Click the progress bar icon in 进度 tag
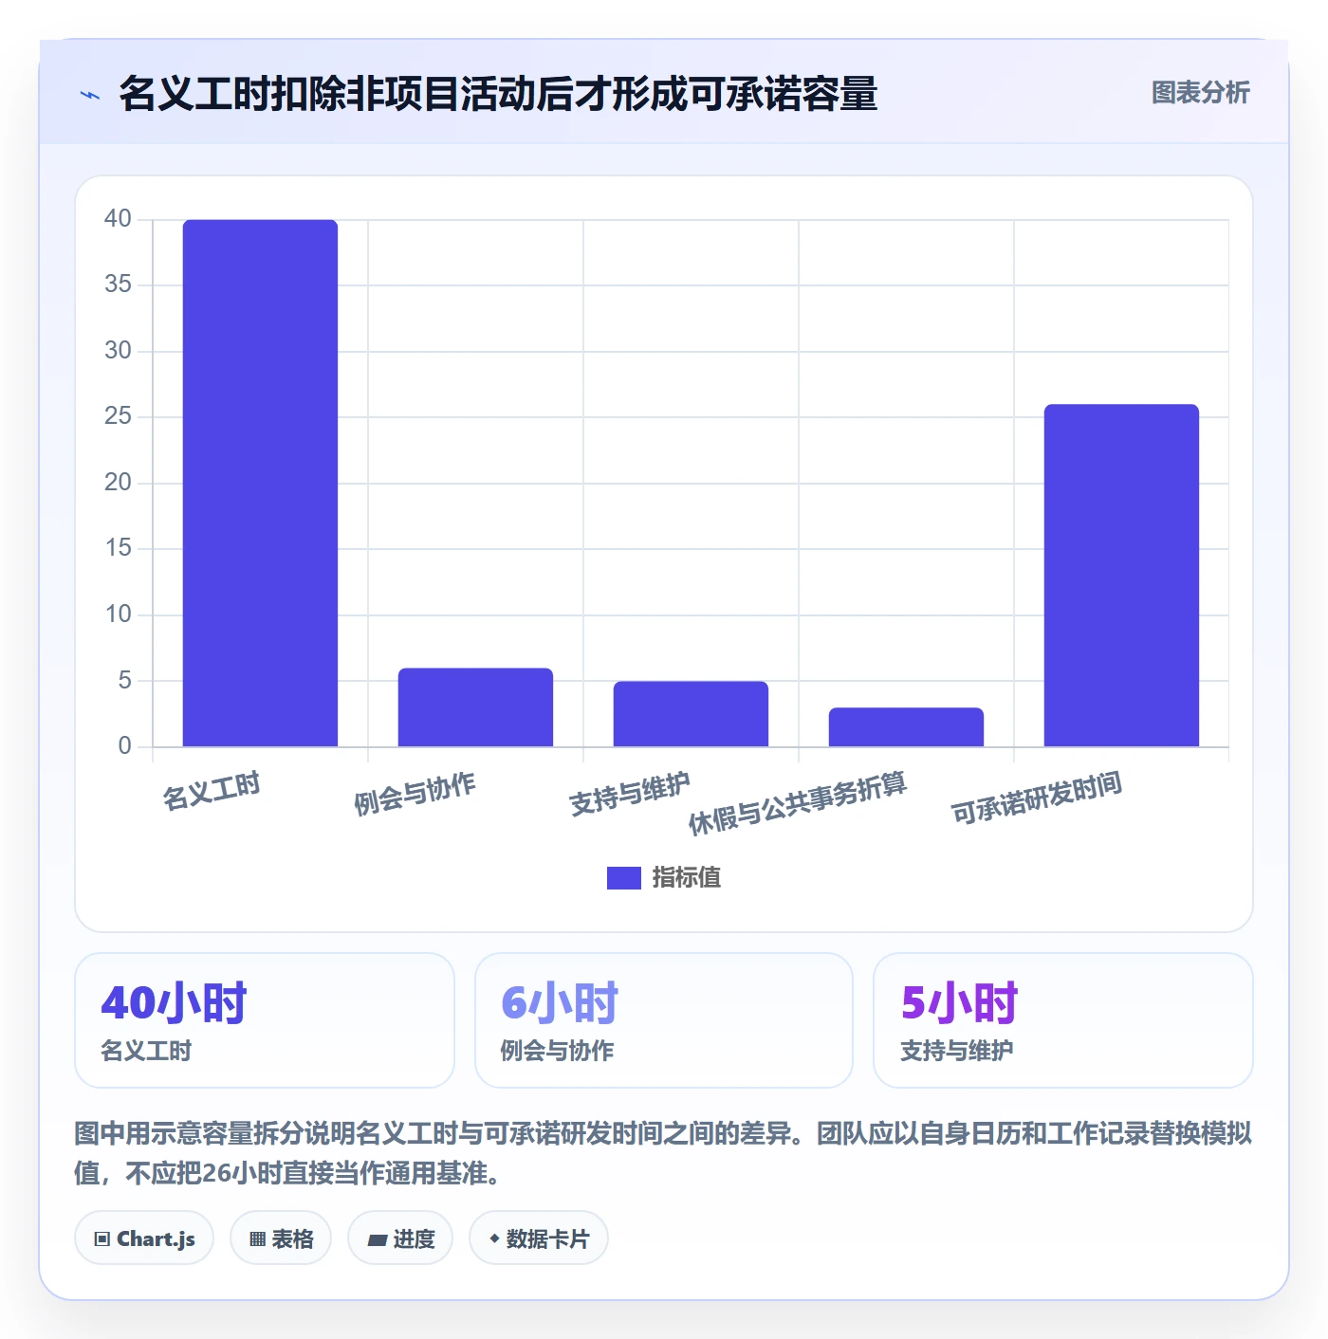Image resolution: width=1328 pixels, height=1339 pixels. tap(377, 1239)
